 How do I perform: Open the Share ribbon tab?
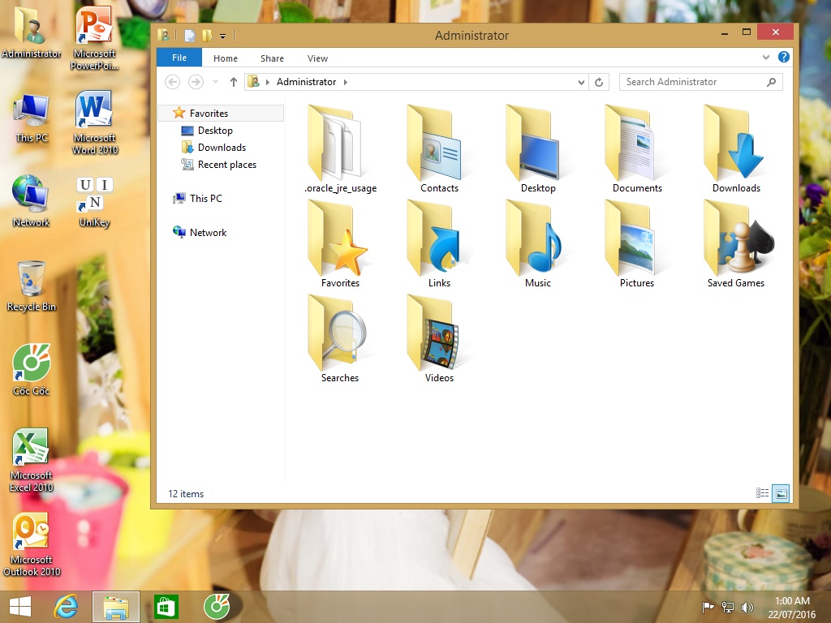coord(272,58)
